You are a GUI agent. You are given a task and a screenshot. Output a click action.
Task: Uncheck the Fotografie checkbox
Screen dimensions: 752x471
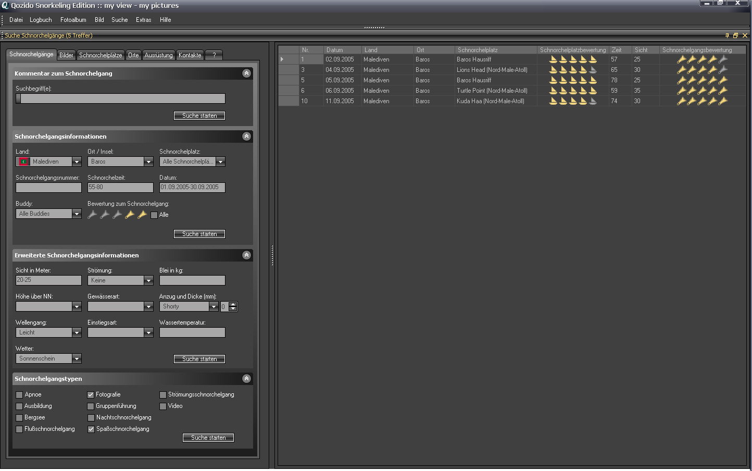click(91, 395)
